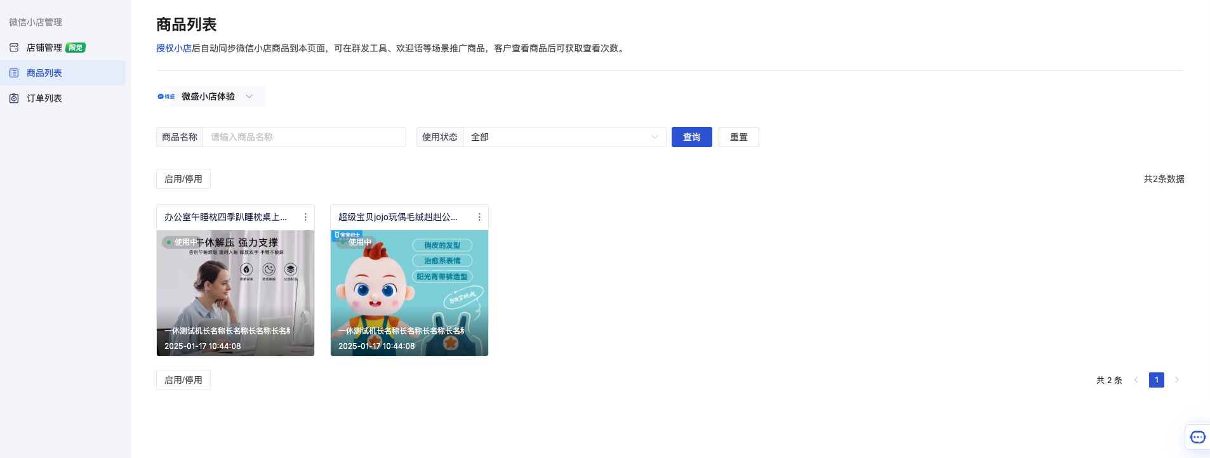Click the 微信小店管理 sidebar heading
Image resolution: width=1210 pixels, height=458 pixels.
point(36,22)
